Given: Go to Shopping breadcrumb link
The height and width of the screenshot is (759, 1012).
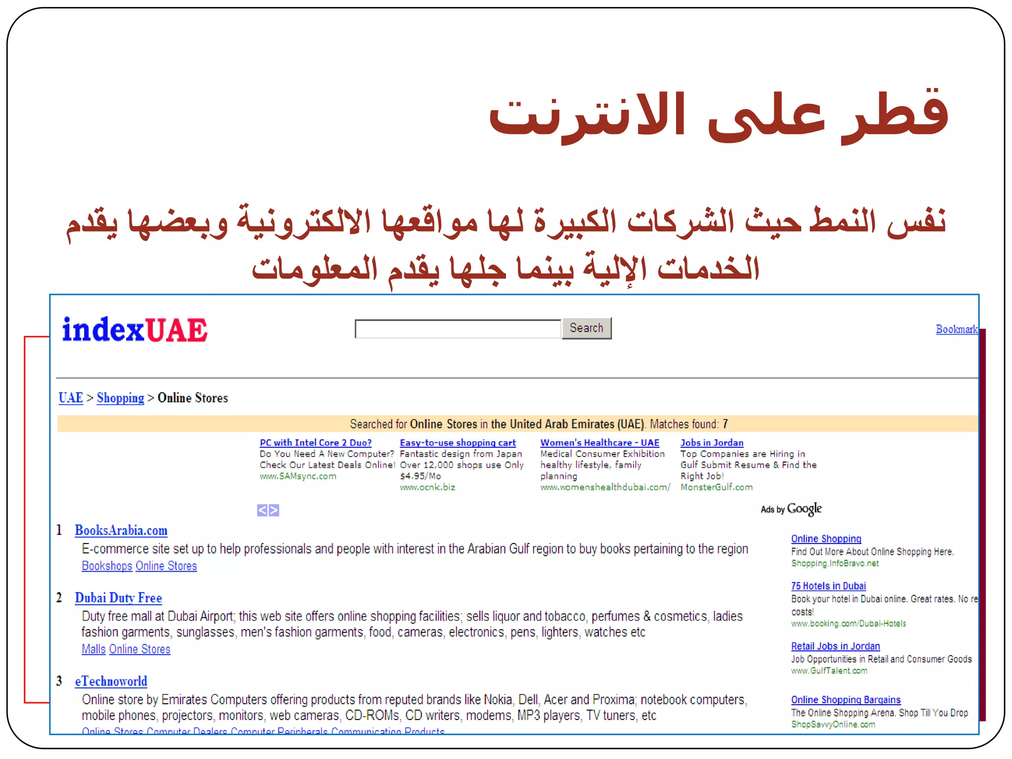Looking at the screenshot, I should click(x=120, y=398).
